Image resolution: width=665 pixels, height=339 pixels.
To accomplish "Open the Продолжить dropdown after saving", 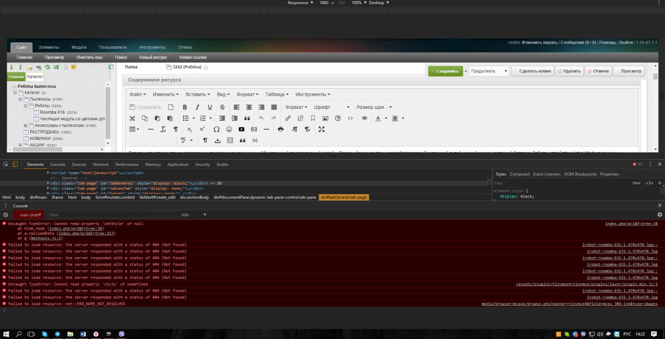I will pos(489,71).
